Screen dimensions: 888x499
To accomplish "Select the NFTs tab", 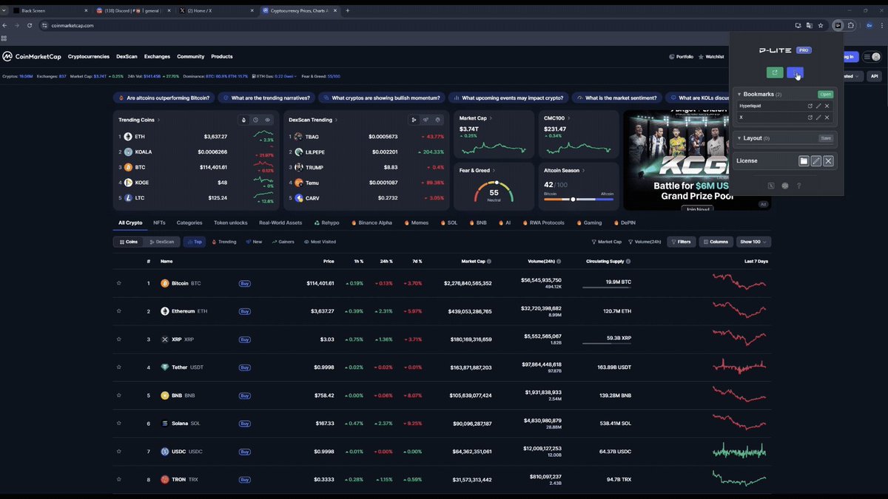I will [159, 223].
